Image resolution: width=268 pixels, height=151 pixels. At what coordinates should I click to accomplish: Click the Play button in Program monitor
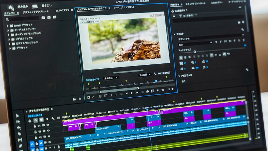(x=132, y=93)
